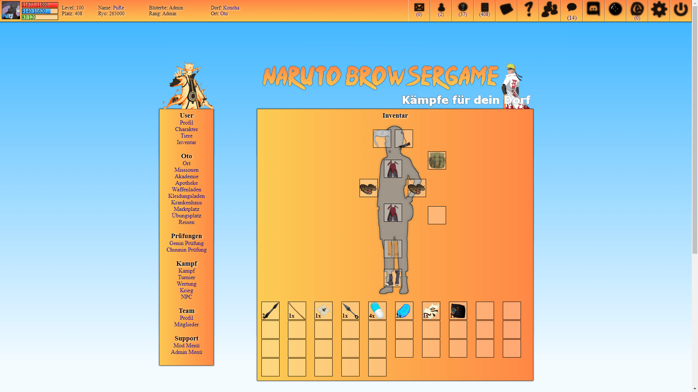The image size is (698, 392).
Task: Open the mail messages icon
Action: [x=419, y=8]
